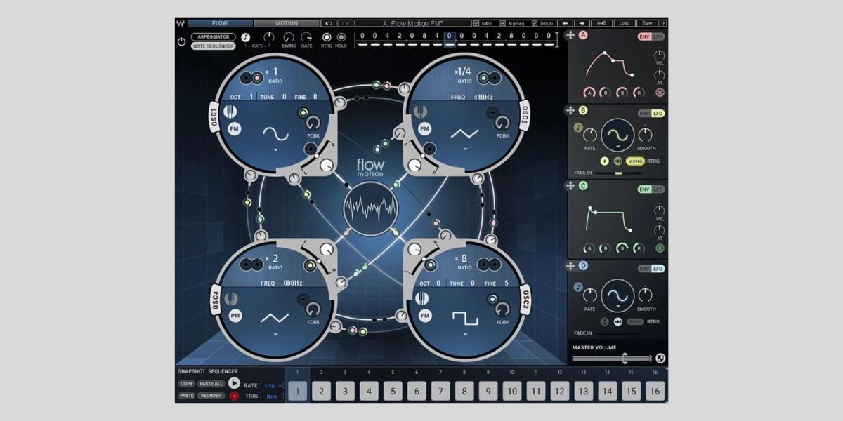Click the LFO B FADE IN slider
This screenshot has width=843, height=421.
pos(618,173)
